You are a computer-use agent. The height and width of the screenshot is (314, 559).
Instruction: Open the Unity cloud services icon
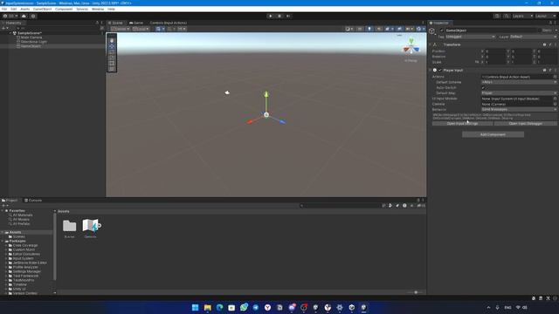[24, 16]
